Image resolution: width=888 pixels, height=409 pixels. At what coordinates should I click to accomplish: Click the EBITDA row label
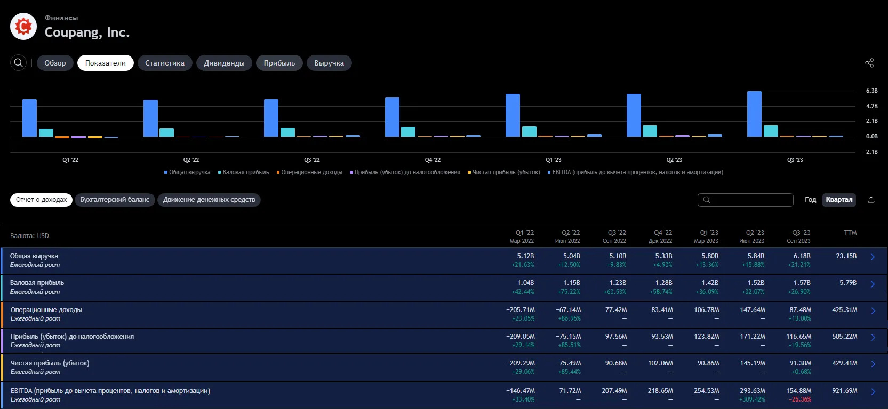[110, 391]
